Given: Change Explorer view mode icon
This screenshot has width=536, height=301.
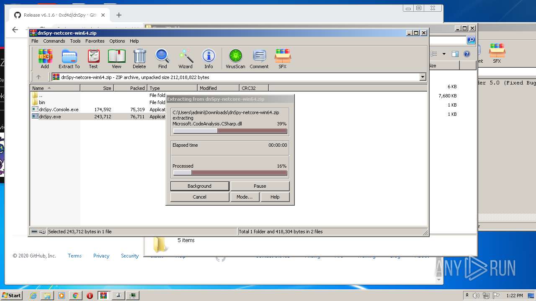Looking at the screenshot, I should tap(434, 54).
